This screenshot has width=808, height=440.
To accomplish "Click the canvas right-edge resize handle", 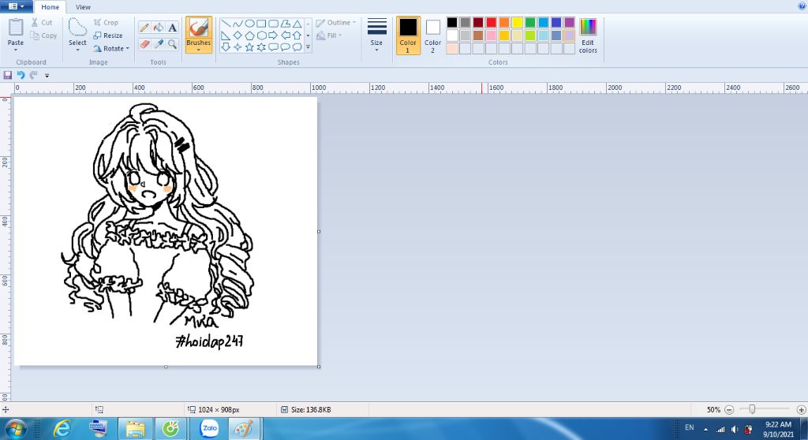I will pyautogui.click(x=319, y=231).
